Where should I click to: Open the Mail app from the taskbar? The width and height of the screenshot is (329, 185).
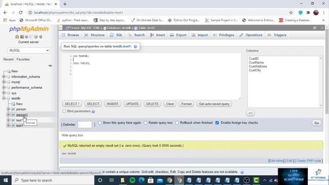(x=160, y=180)
